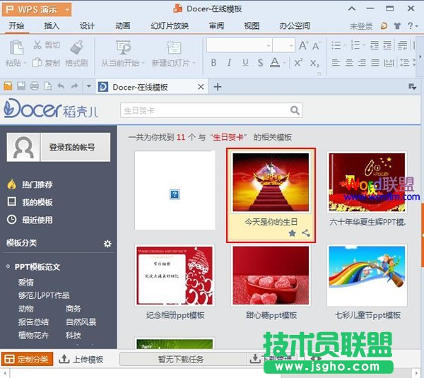Switch to the 插入 ribbon tab
424x378 pixels.
[x=52, y=25]
